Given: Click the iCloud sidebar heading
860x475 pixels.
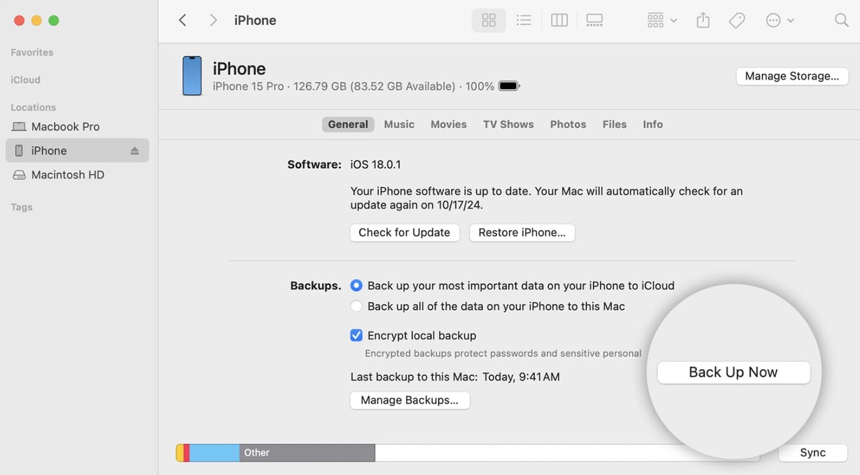Looking at the screenshot, I should click(26, 80).
